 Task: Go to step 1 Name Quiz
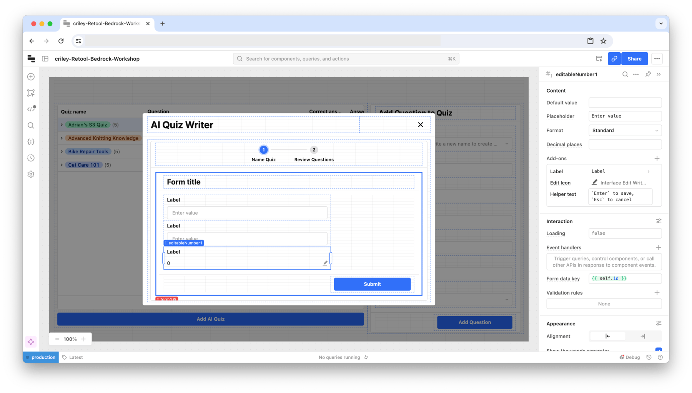(x=264, y=154)
